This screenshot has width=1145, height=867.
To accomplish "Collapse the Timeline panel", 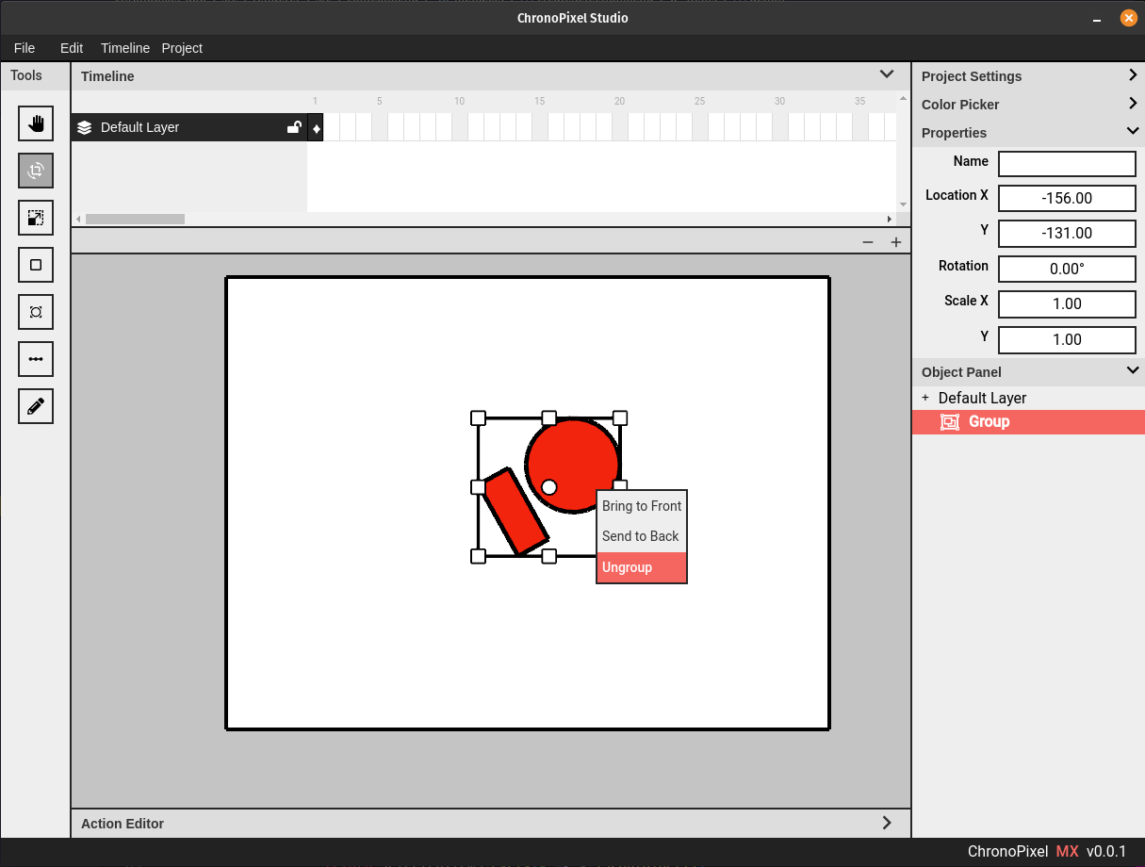I will 886,74.
